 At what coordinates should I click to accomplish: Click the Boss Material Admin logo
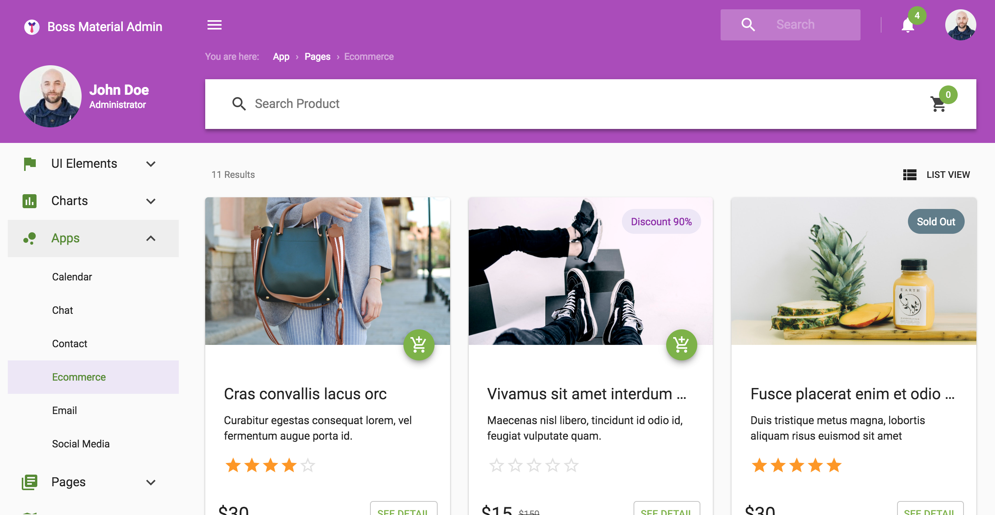click(32, 27)
